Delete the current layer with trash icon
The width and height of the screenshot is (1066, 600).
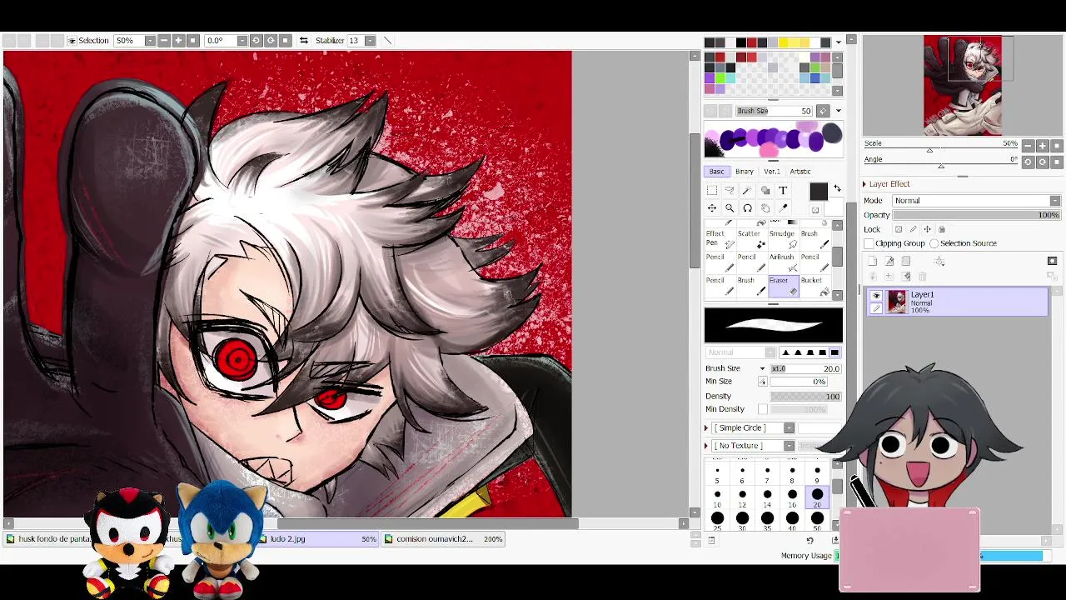pos(922,277)
